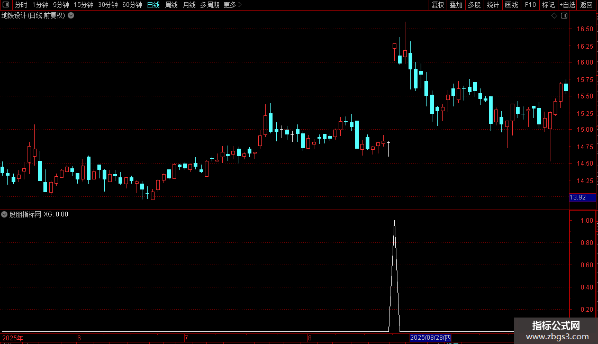598x344 pixels.
Task: Select the 30分钟 period
Action: (x=108, y=5)
